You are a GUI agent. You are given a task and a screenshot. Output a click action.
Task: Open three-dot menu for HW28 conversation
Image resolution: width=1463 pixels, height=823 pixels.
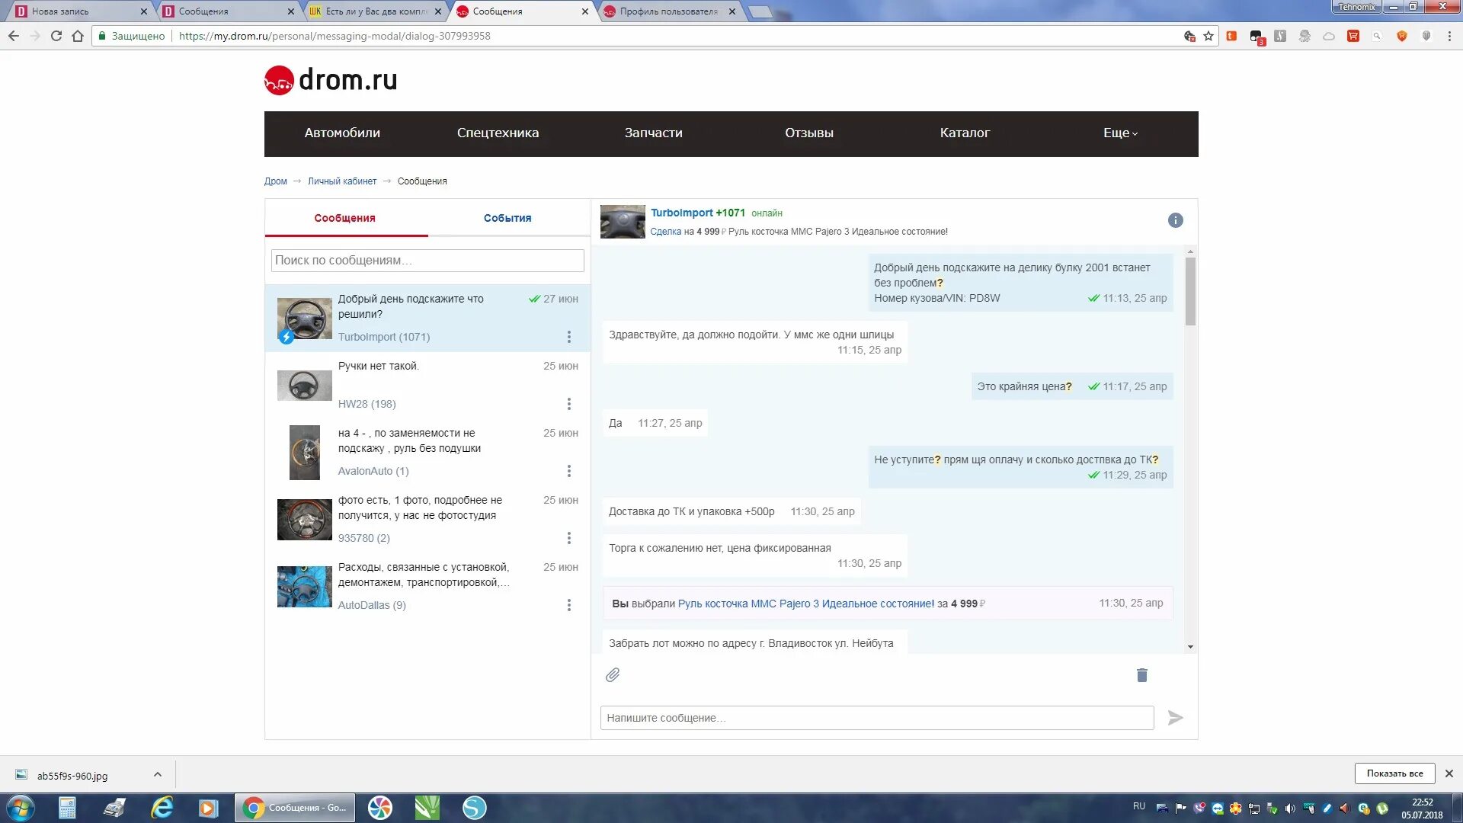pyautogui.click(x=568, y=404)
